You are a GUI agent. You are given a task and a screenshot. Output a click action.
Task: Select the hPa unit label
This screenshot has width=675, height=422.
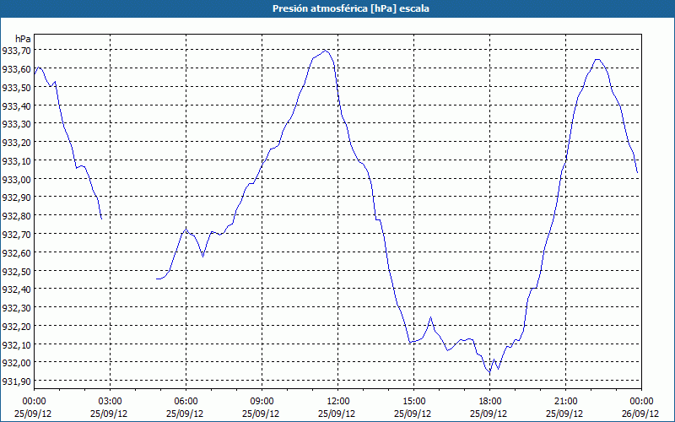(x=23, y=39)
